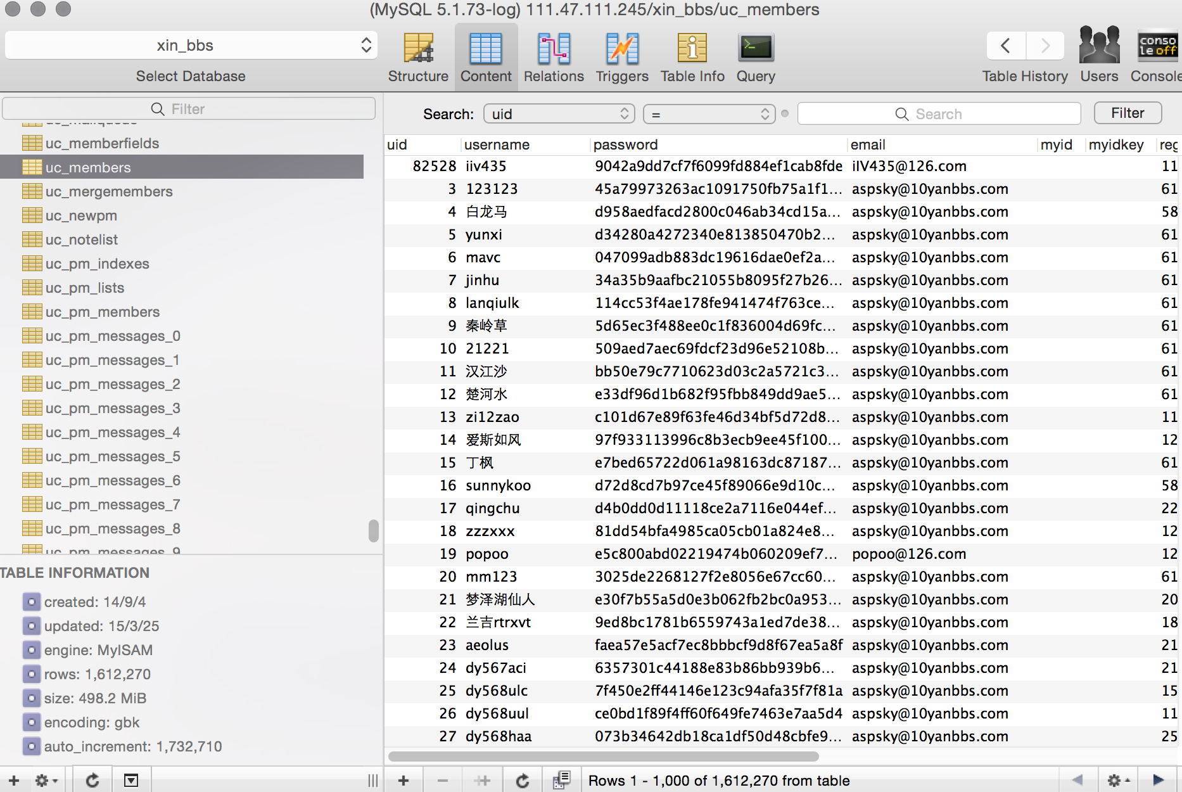Select the uc_memberfields table
1182x792 pixels.
coord(182,143)
